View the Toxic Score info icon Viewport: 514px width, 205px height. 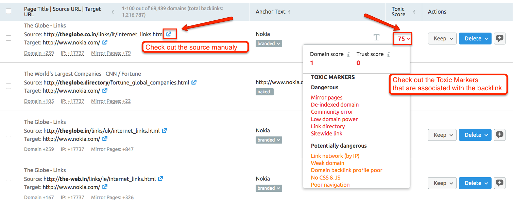(x=414, y=11)
